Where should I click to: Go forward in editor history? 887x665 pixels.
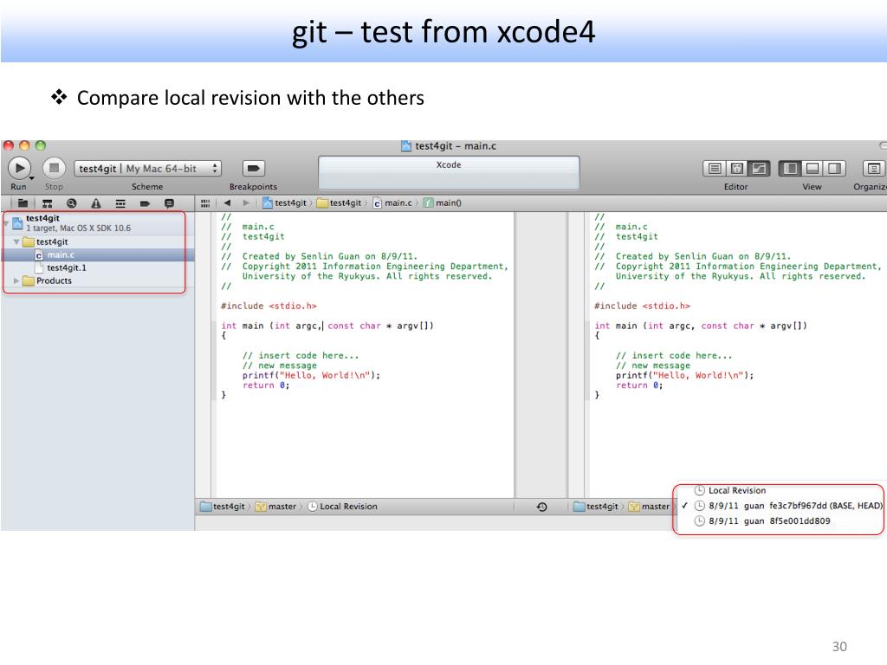point(245,203)
